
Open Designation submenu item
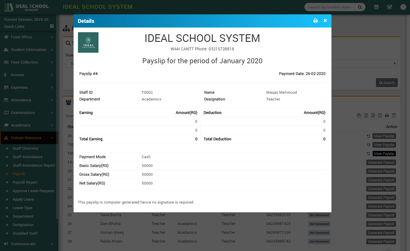tap(23, 225)
